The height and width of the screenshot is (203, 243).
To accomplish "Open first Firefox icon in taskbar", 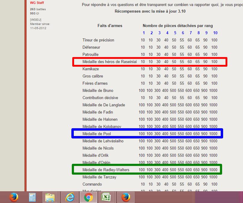I will [14, 197].
